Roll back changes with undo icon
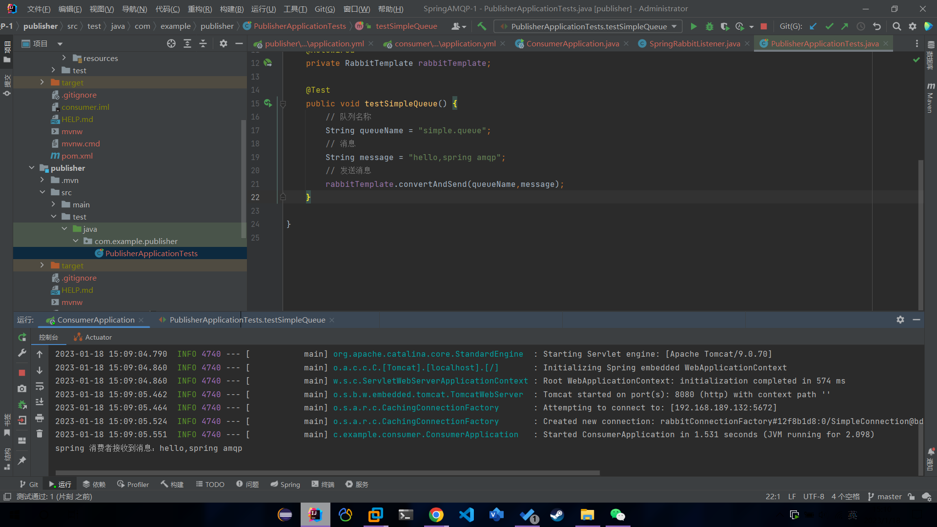This screenshot has width=937, height=527. tap(877, 26)
